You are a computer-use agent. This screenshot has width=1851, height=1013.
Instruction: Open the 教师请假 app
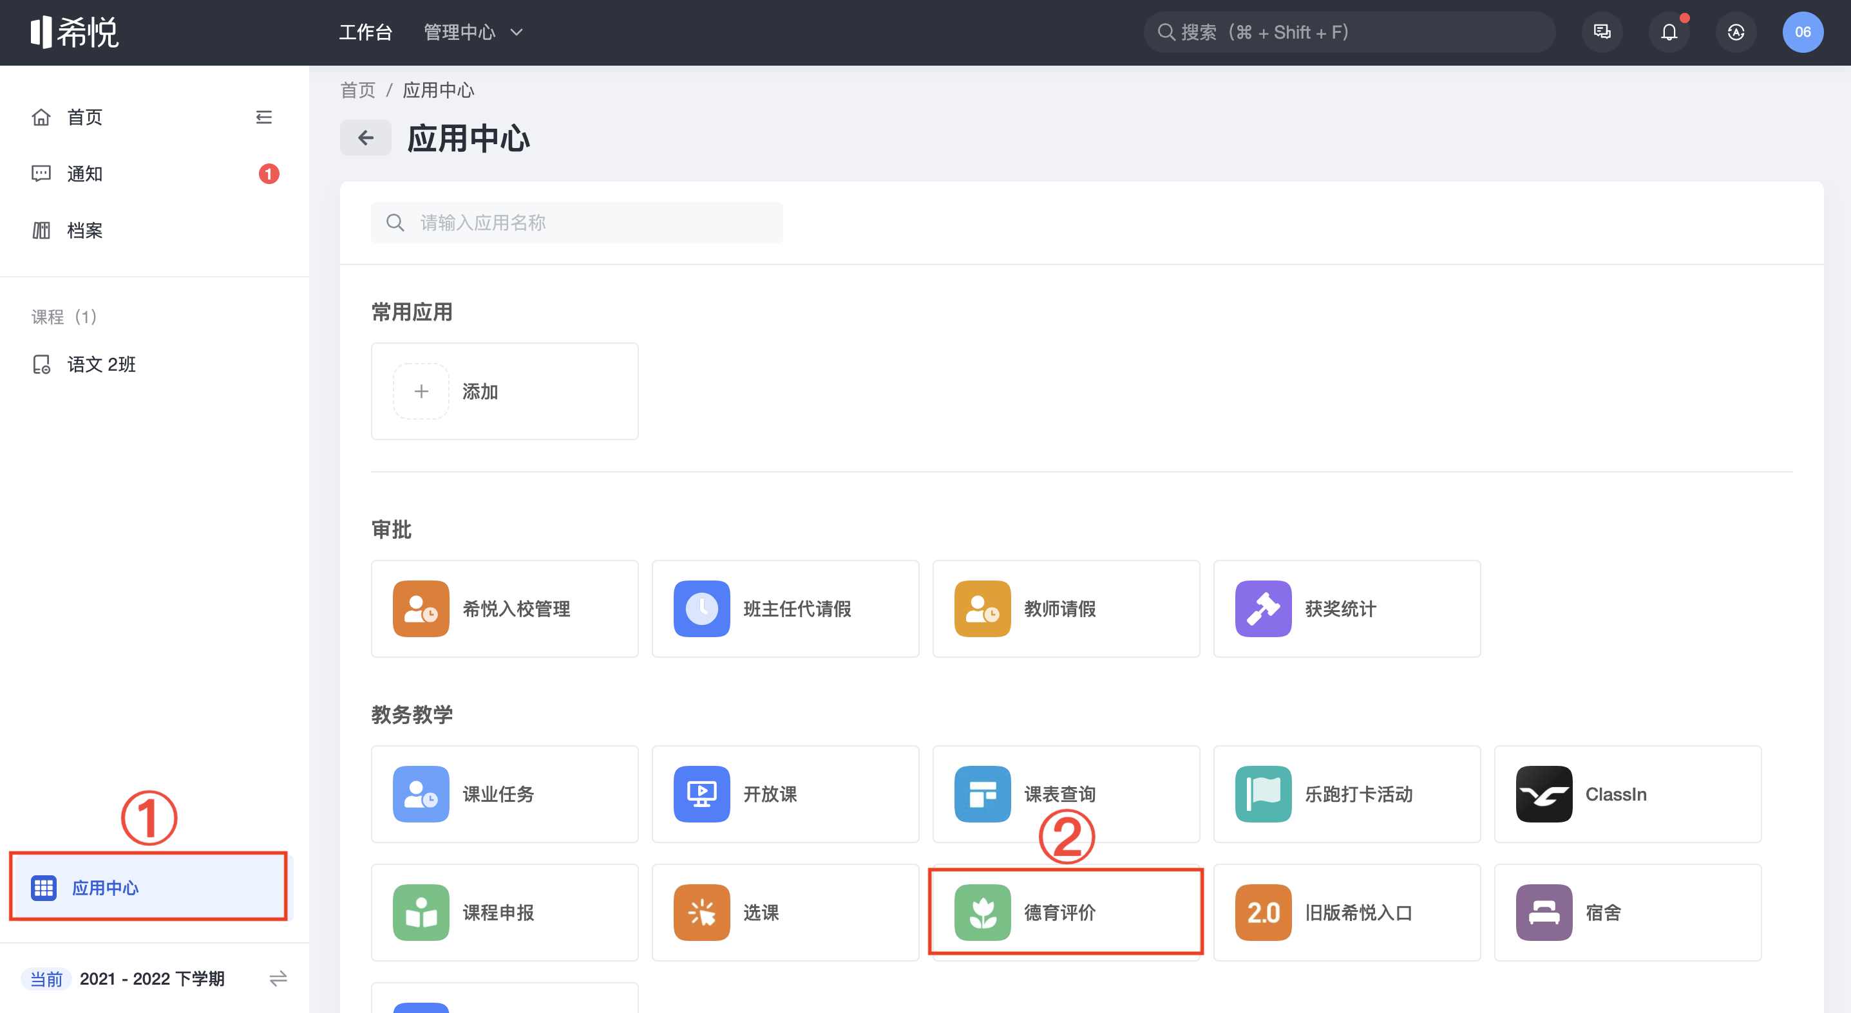point(1067,609)
